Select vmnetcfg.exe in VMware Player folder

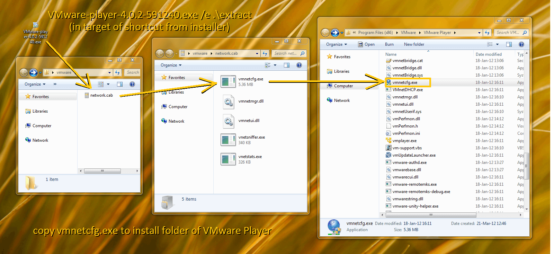click(x=401, y=82)
